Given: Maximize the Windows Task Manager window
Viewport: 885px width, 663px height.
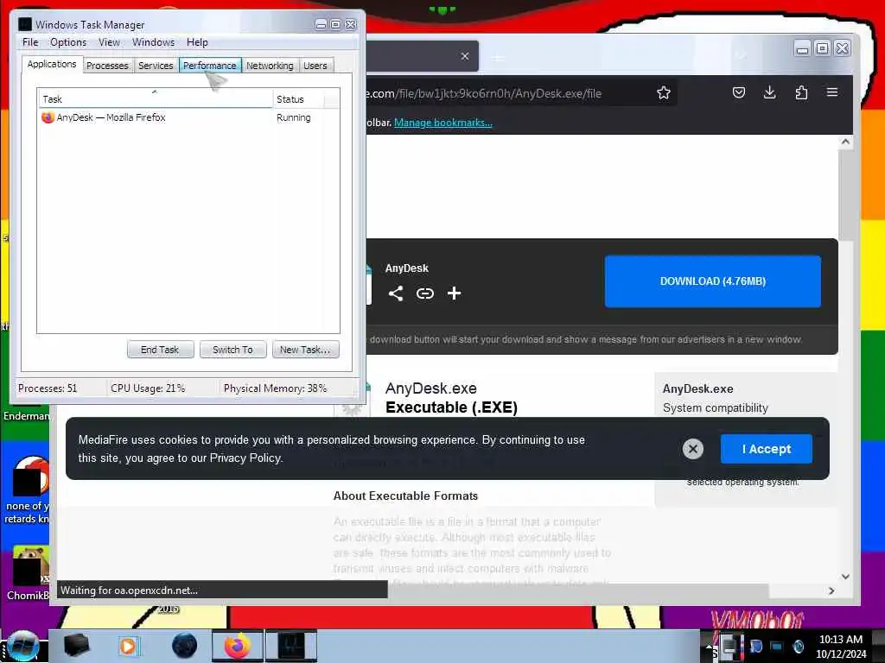Looking at the screenshot, I should pos(335,24).
